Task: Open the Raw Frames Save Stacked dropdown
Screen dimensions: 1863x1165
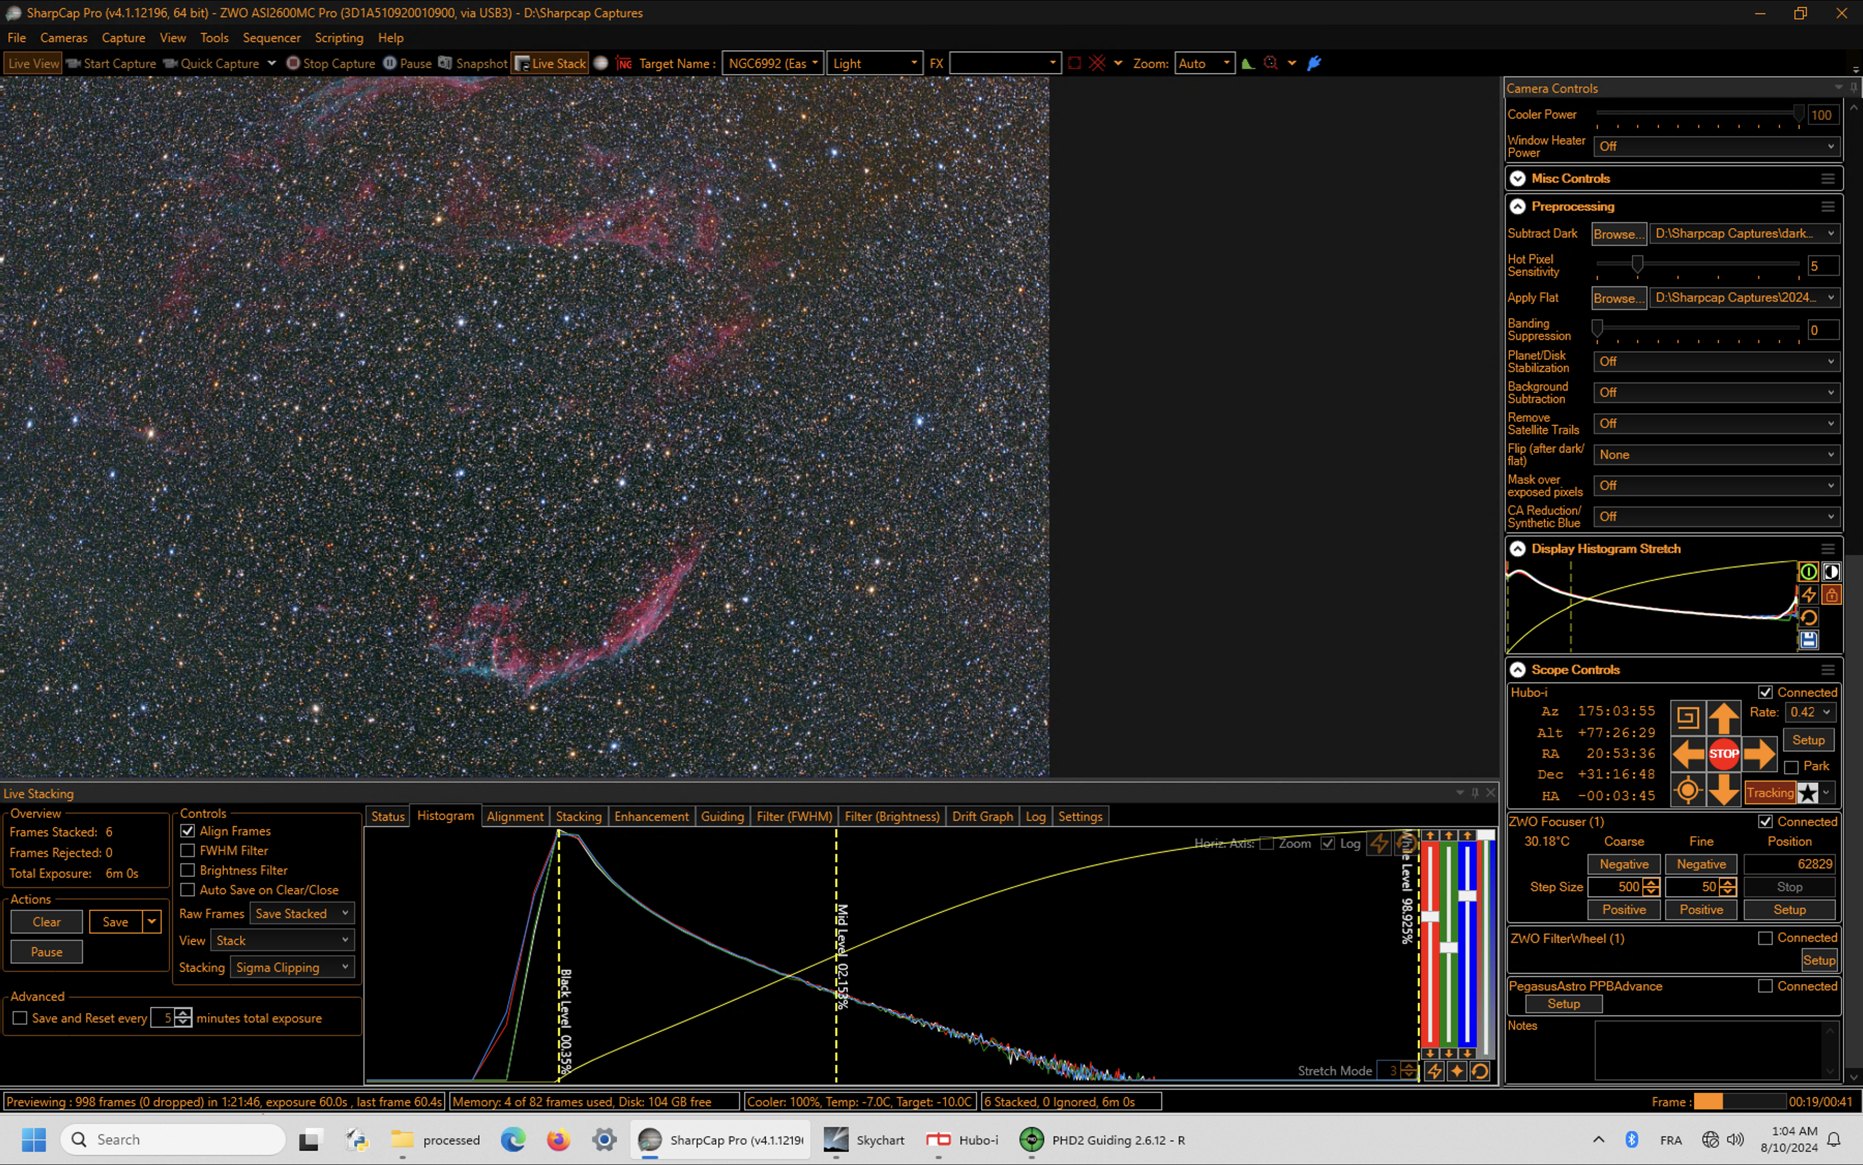Action: (x=301, y=914)
